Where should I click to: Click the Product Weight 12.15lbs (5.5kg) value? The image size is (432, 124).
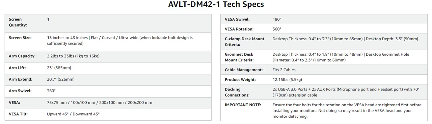pyautogui.click(x=287, y=79)
